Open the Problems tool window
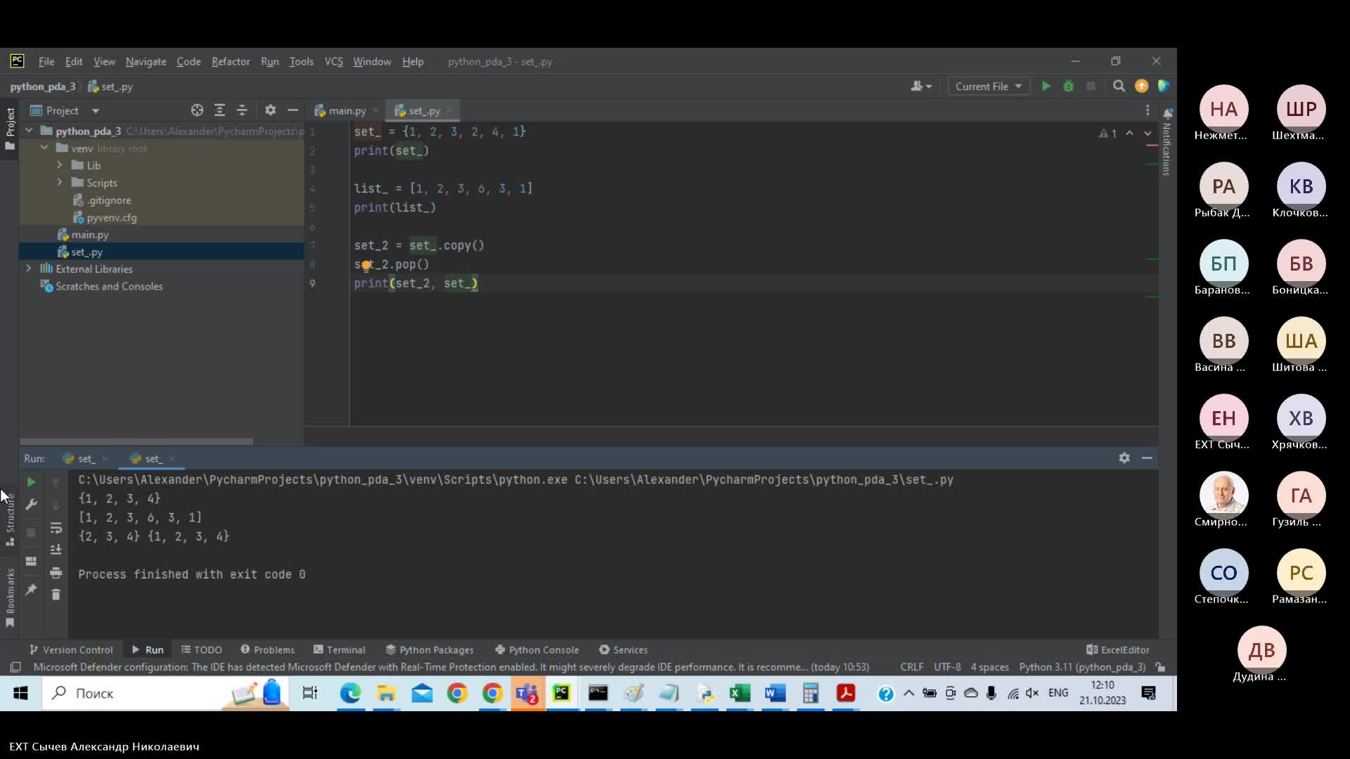The image size is (1350, 759). tap(267, 650)
